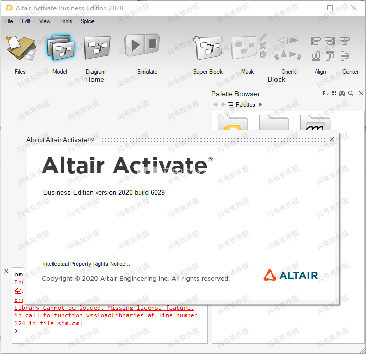
Task: Click the Mask block icon
Action: click(x=244, y=48)
